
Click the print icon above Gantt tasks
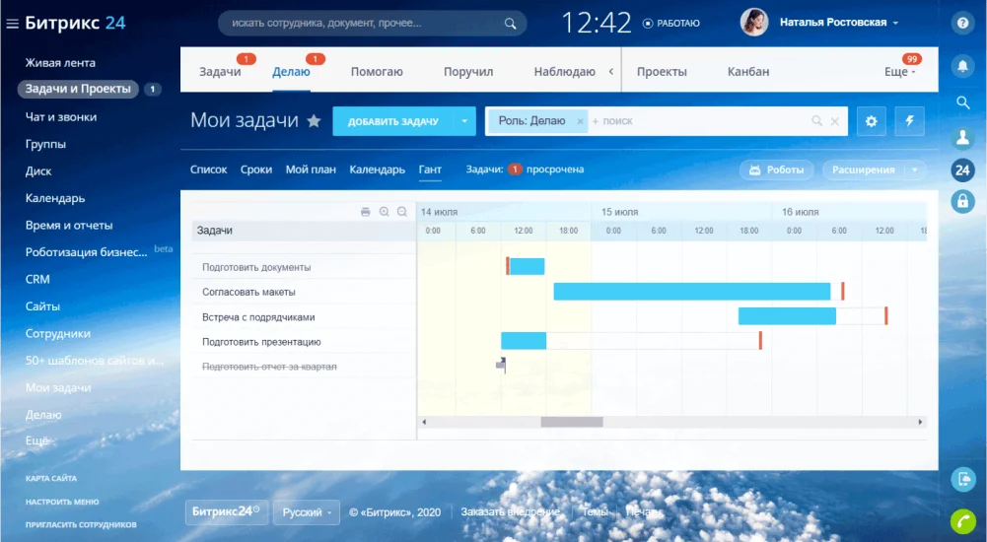(365, 212)
